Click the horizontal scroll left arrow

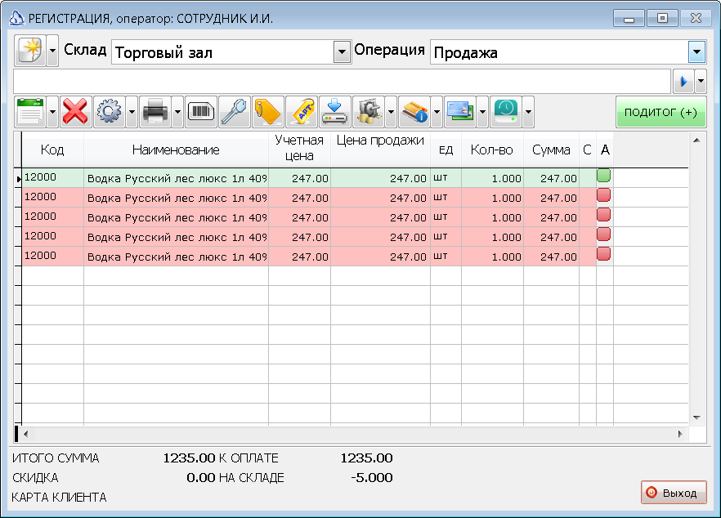[x=26, y=433]
